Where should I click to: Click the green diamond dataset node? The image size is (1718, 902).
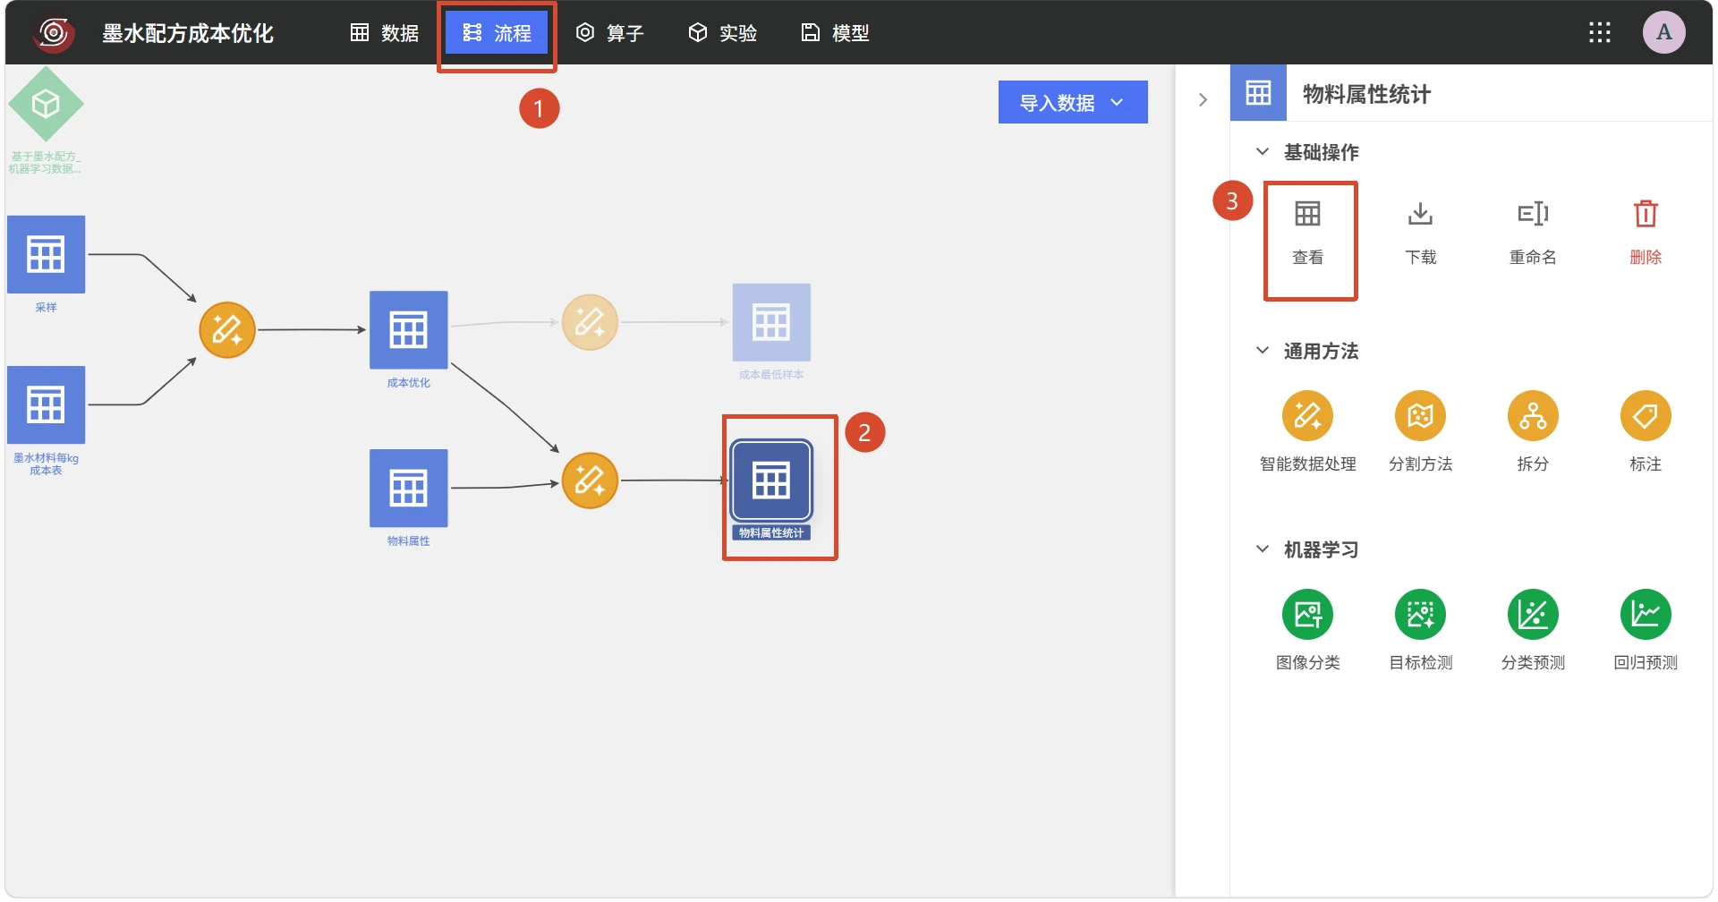pyautogui.click(x=46, y=105)
